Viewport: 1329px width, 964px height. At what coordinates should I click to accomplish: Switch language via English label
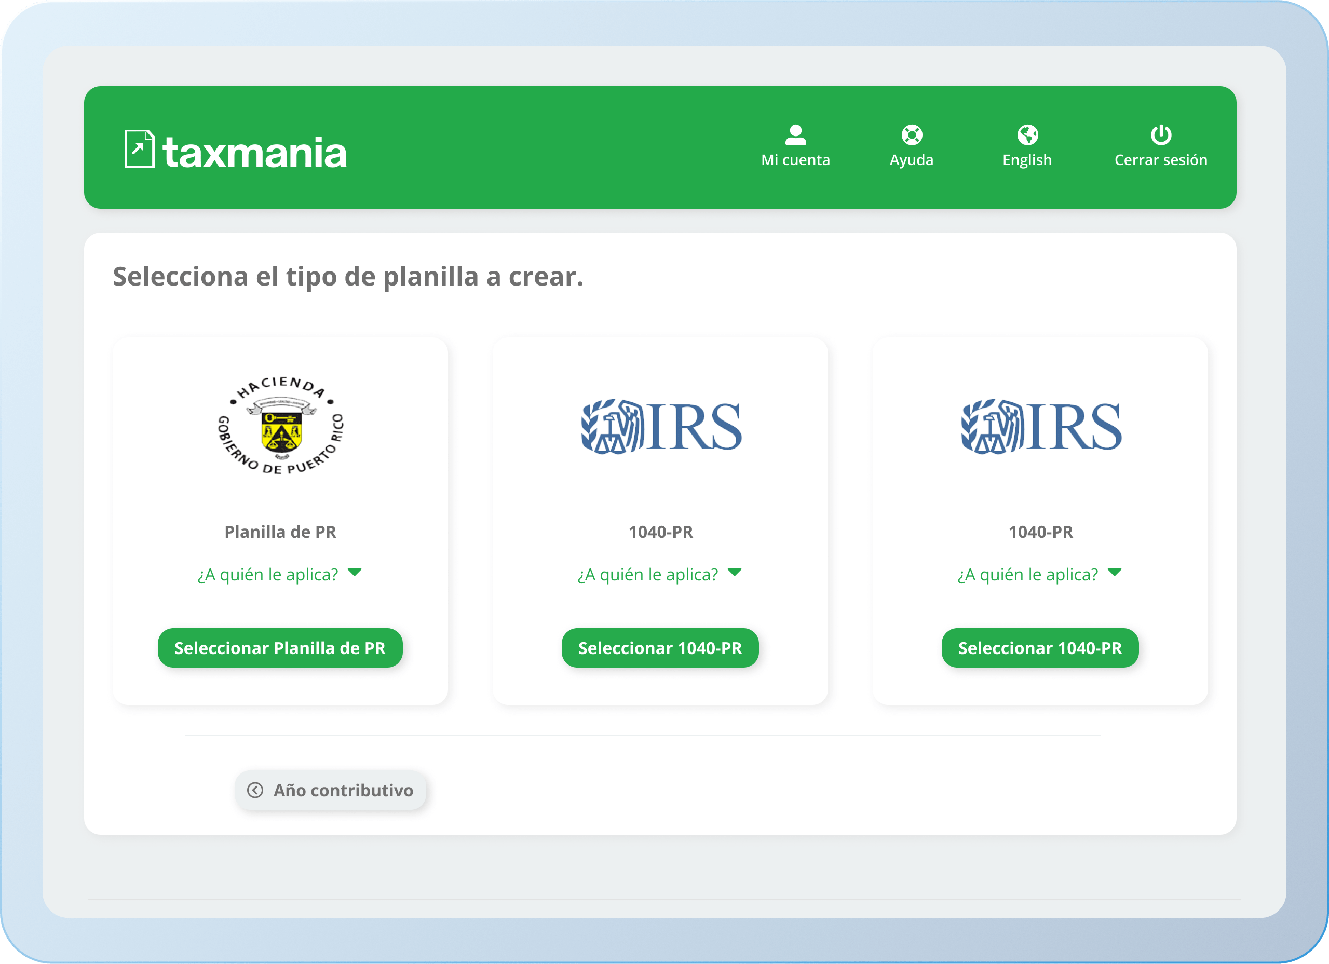[x=1027, y=160]
